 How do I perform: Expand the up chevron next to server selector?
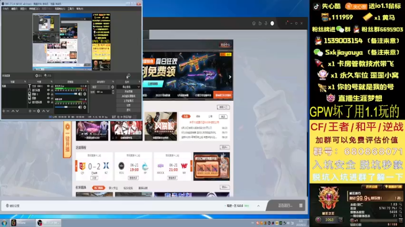(258, 206)
